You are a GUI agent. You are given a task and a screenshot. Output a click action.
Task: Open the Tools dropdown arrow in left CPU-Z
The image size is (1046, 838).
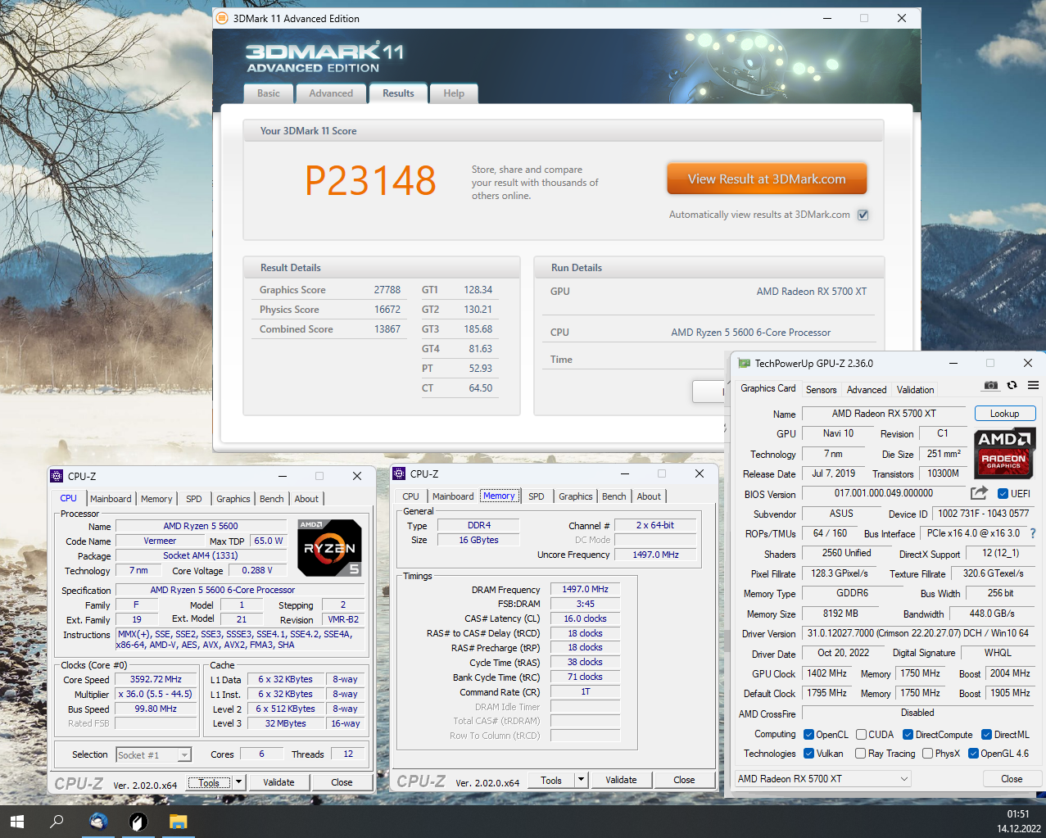[x=238, y=782]
